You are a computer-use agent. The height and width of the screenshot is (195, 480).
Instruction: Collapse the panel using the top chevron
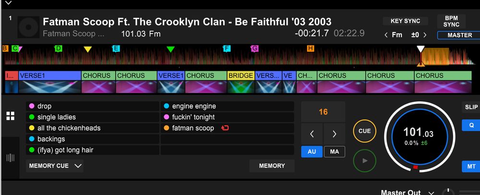point(8,3)
